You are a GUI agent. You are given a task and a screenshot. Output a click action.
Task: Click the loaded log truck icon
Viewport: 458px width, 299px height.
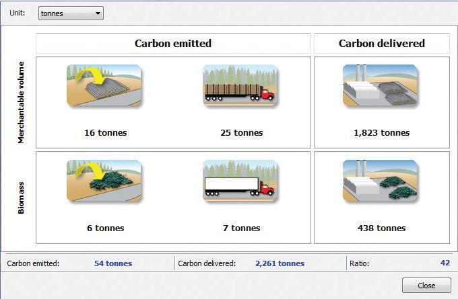pyautogui.click(x=240, y=86)
